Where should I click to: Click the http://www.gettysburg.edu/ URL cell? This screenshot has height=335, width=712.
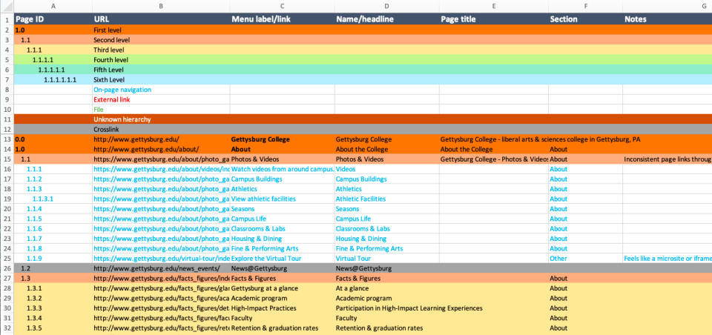(x=161, y=139)
